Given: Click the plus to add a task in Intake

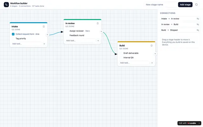Looking at the screenshot, I should point(44,44).
